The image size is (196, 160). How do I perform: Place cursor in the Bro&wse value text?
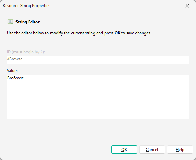tap(15, 78)
